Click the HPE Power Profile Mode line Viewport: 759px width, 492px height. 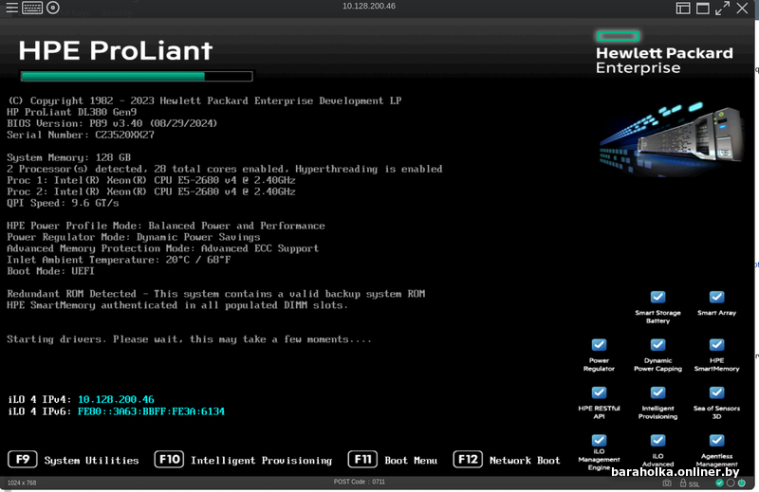coord(166,226)
